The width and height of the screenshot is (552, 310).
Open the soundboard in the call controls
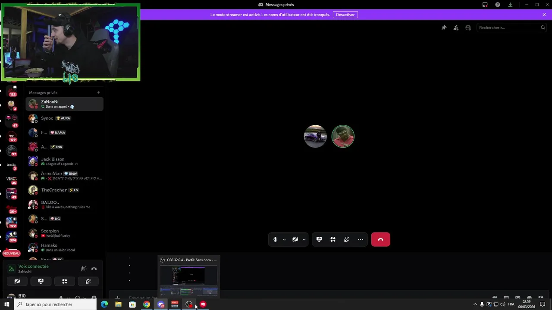[347, 239]
